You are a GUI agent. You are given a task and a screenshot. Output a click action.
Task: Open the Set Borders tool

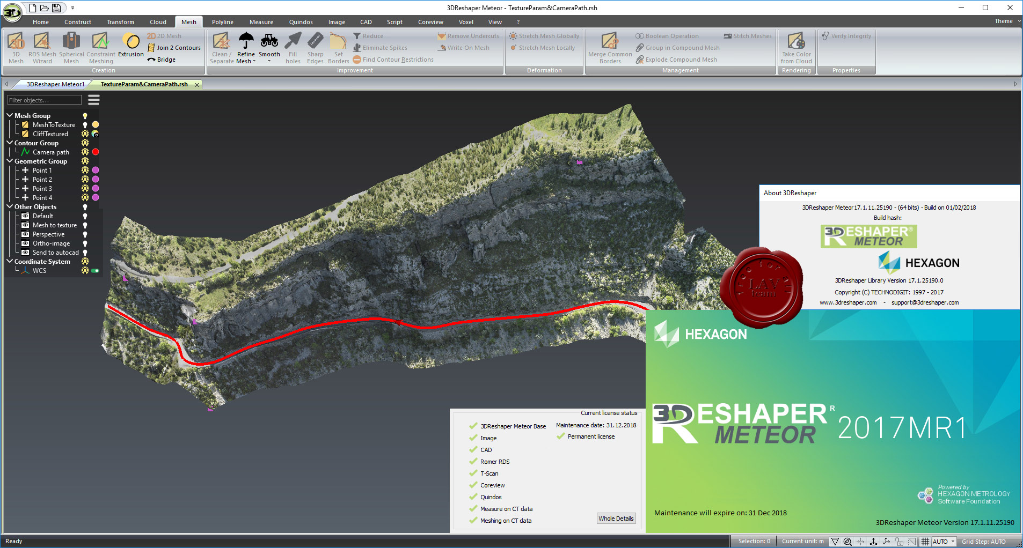pos(339,48)
